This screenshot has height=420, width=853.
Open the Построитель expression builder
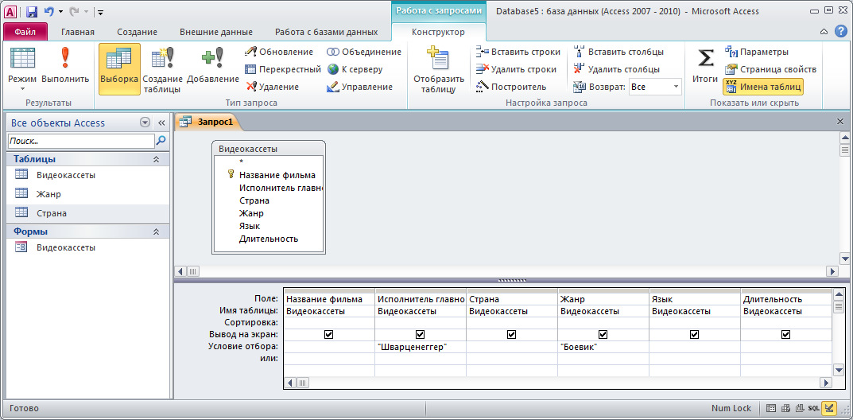pos(510,87)
